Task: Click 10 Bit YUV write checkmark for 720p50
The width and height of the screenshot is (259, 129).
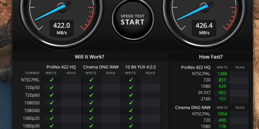Action: [x=131, y=87]
